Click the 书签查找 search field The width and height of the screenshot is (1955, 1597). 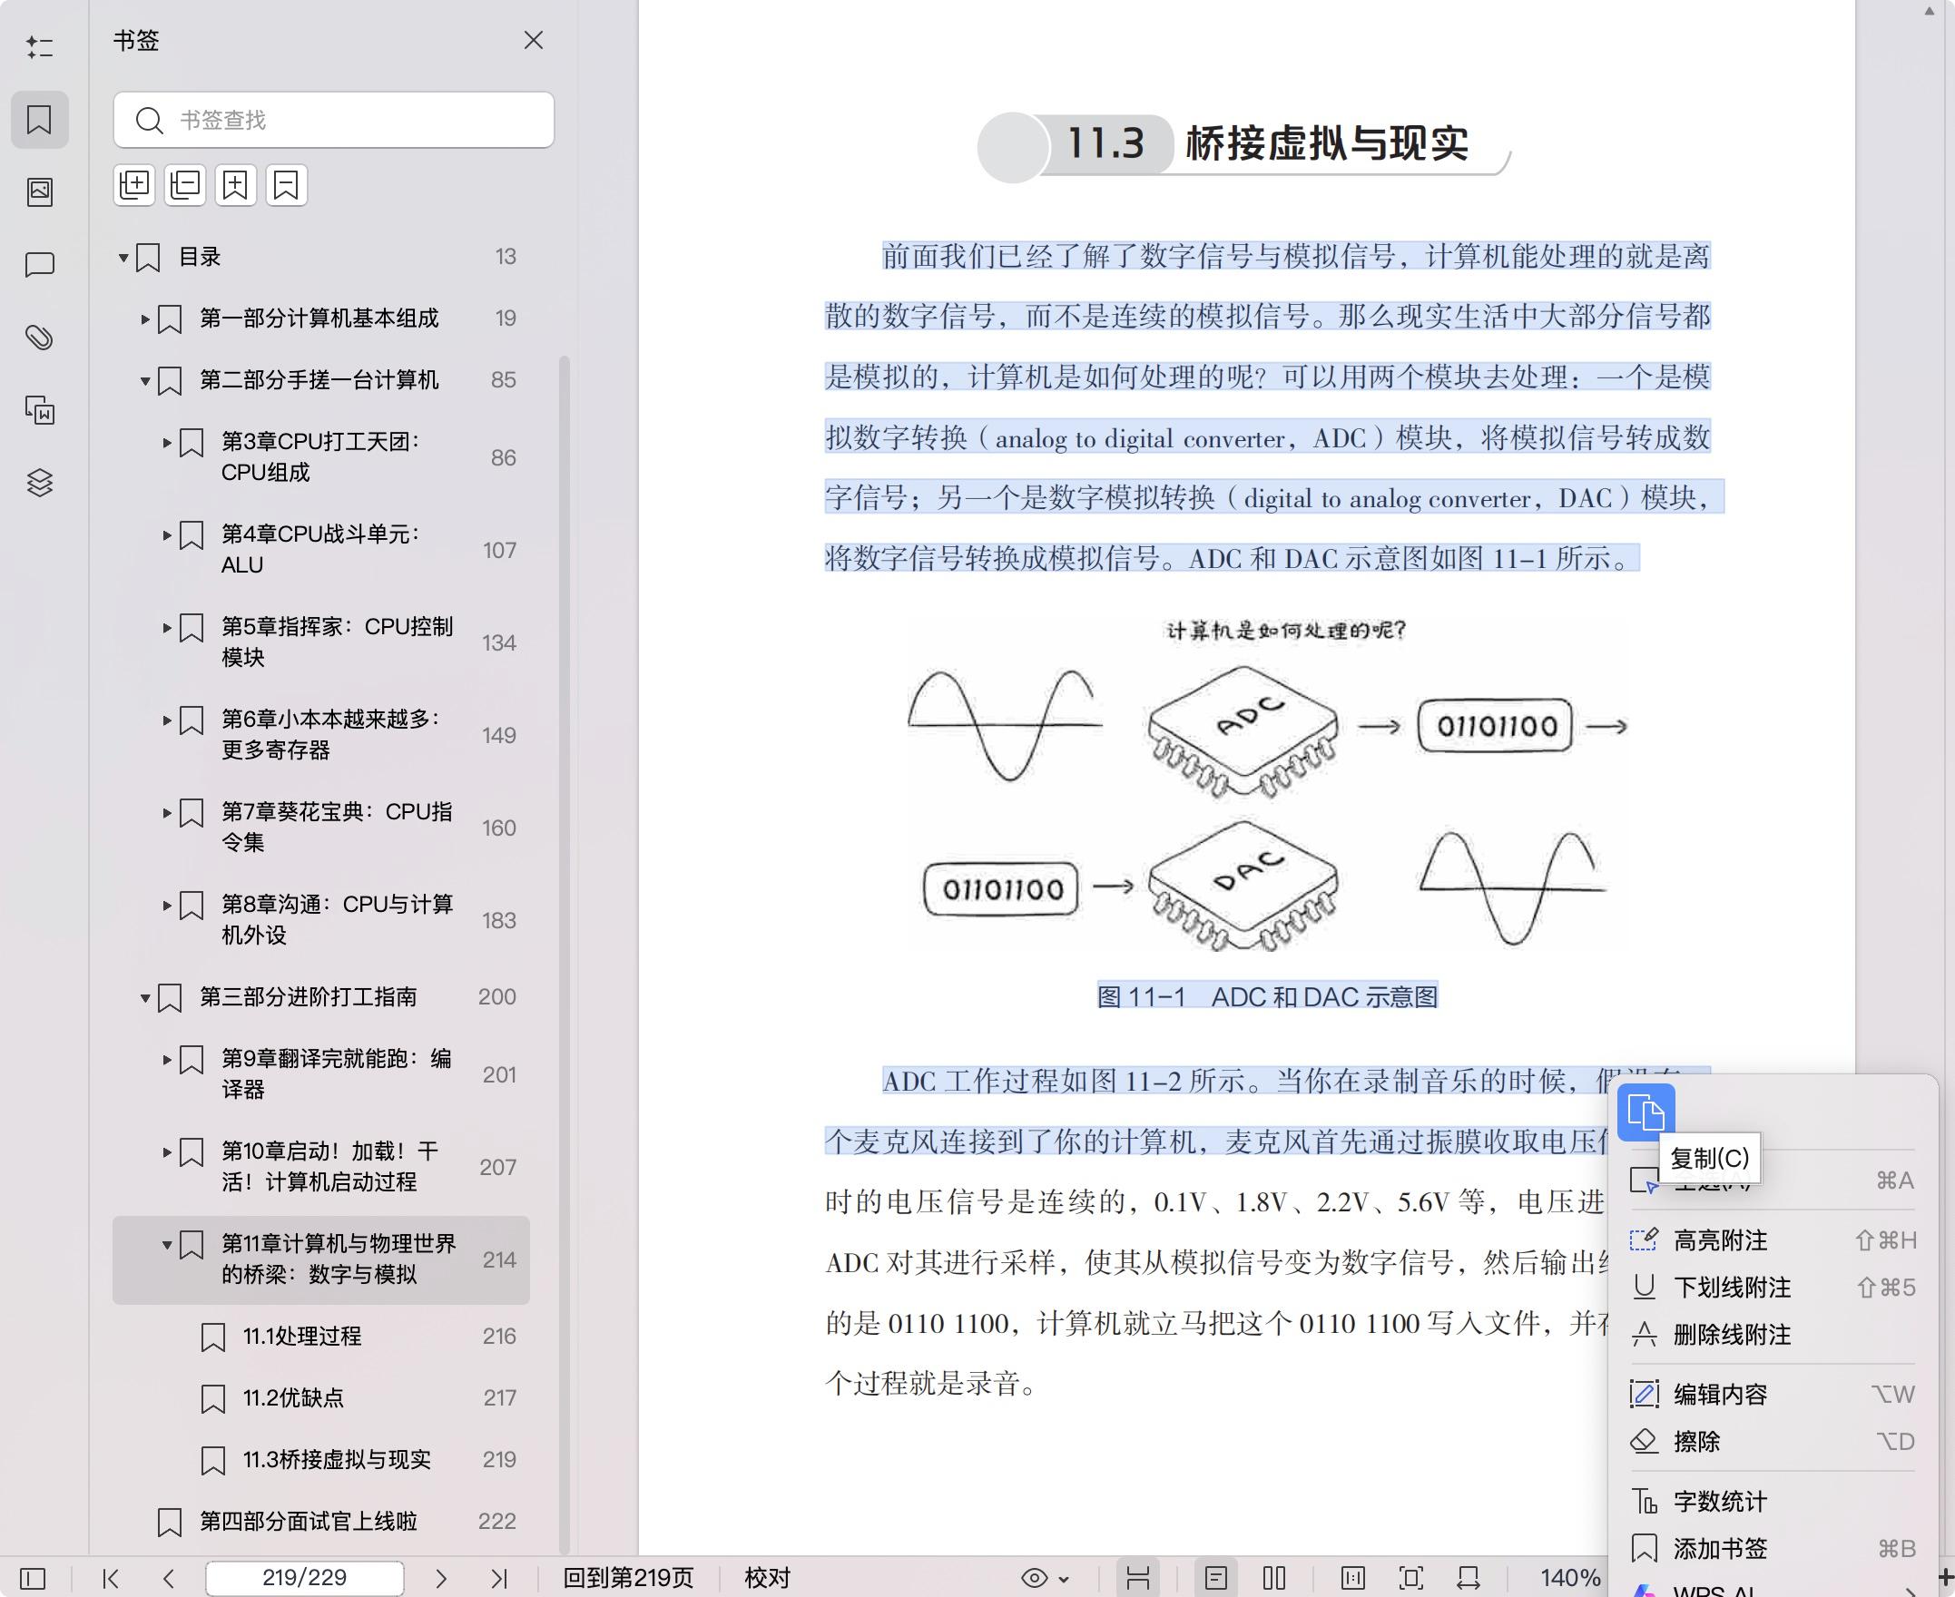(334, 120)
